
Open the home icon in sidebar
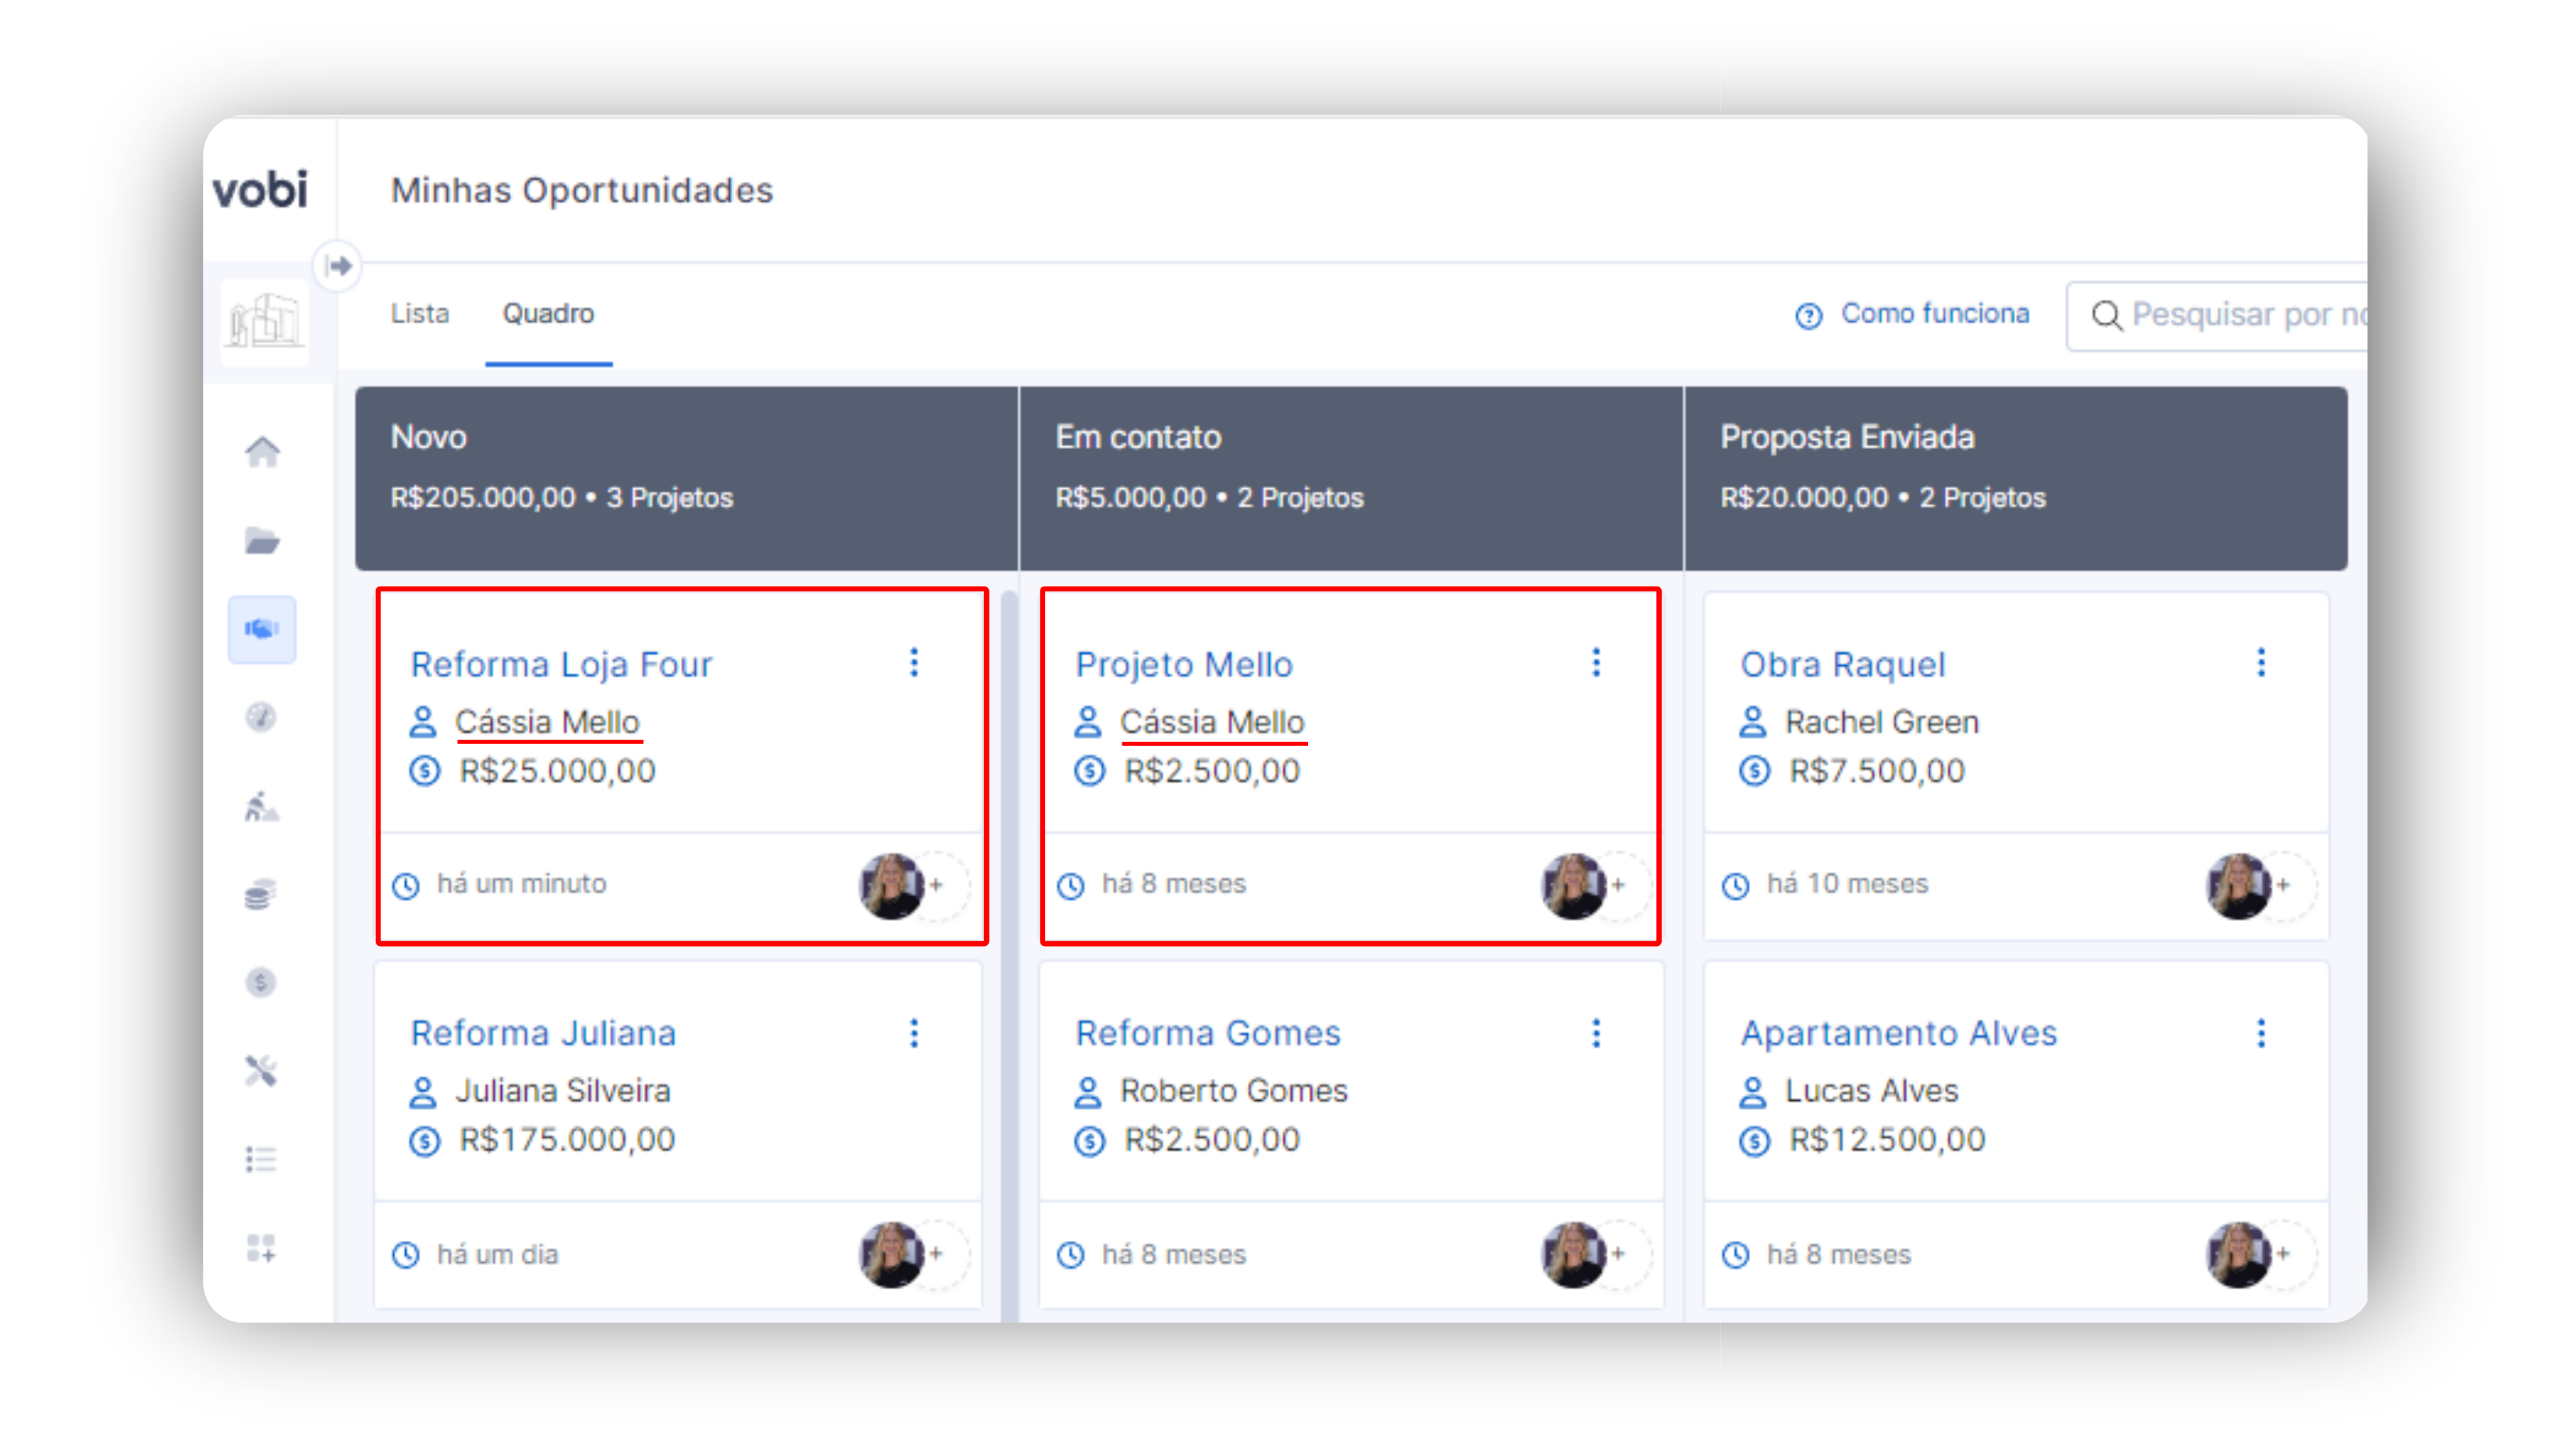click(262, 452)
